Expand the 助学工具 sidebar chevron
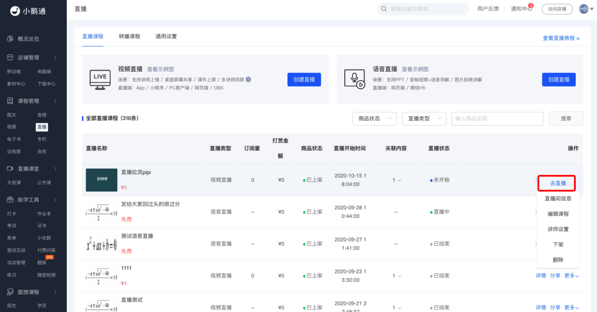The width and height of the screenshot is (597, 312). [x=55, y=200]
